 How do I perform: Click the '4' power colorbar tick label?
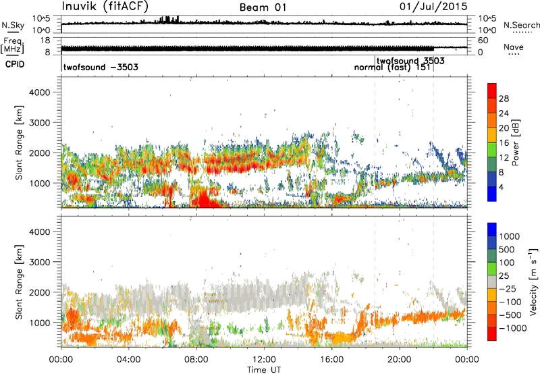tap(502, 188)
